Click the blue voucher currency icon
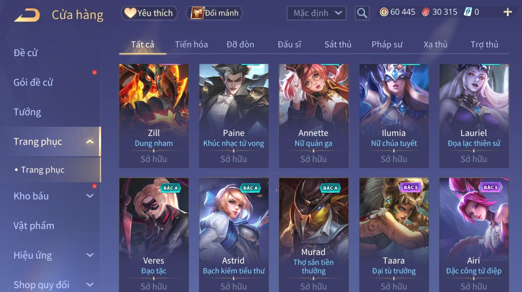 click(468, 12)
